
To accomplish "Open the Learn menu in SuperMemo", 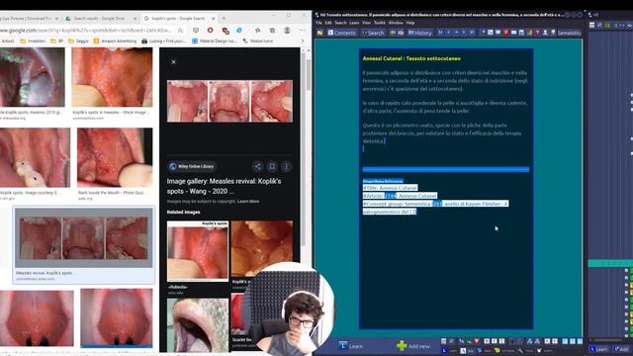I will click(x=354, y=23).
